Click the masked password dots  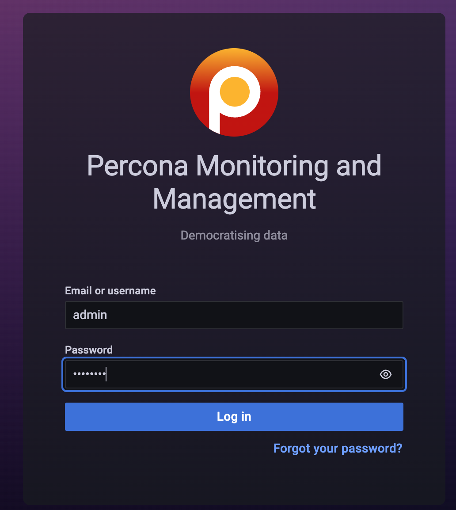(x=89, y=374)
